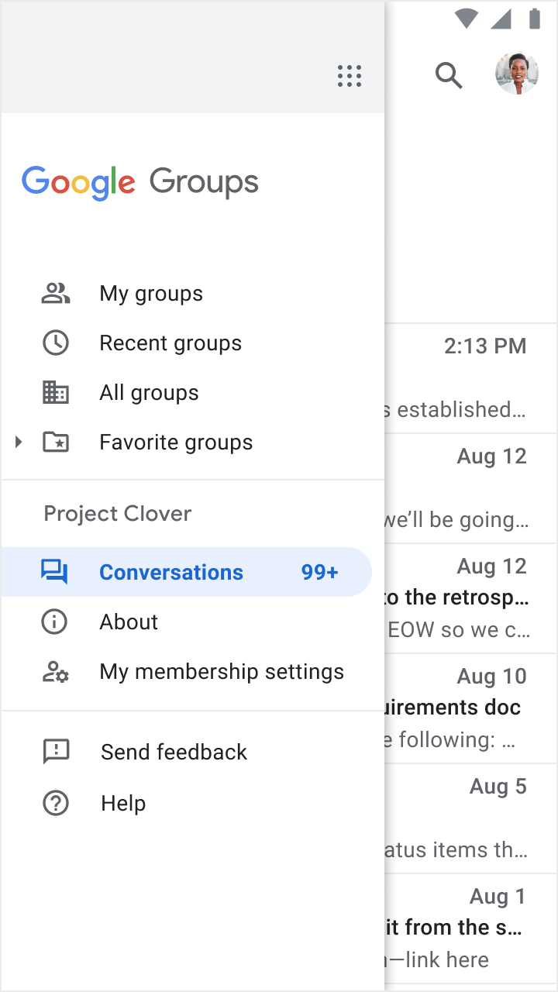Screen dimensions: 558x992
Task: Click the My groups people icon
Action: tap(56, 293)
